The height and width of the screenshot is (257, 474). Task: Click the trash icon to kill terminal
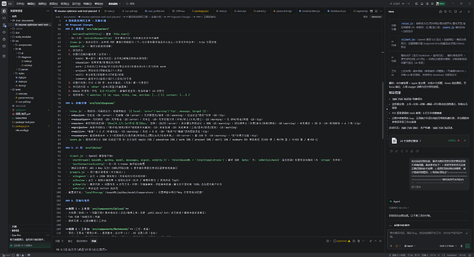359,241
